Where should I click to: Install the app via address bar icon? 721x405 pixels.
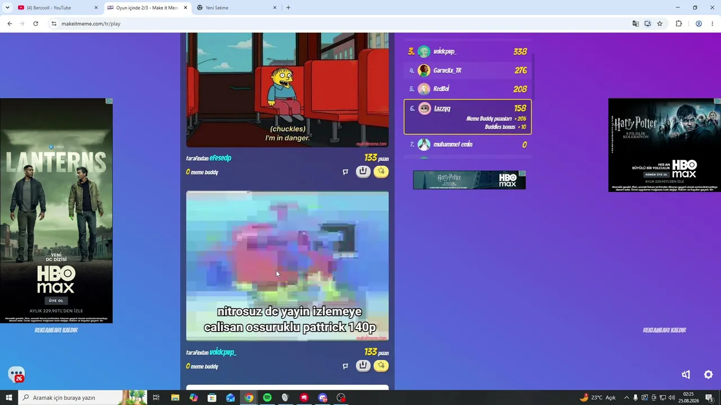point(648,24)
